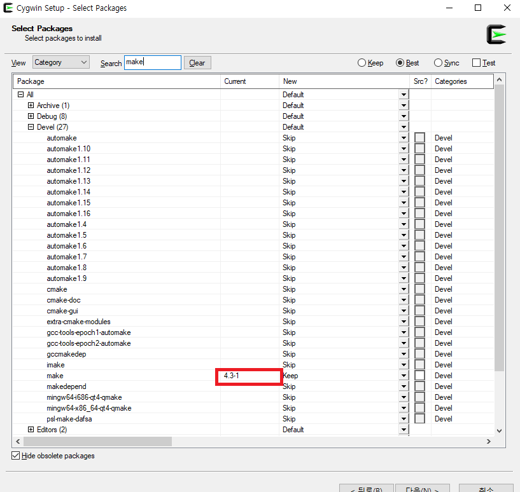Open the New dropdown for automake1.16

click(404, 214)
